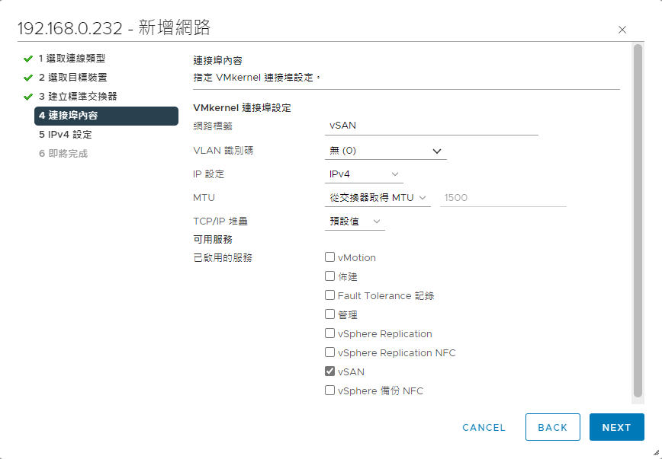Click green checkmark beside 選取目標裝置
The width and height of the screenshot is (662, 459).
coord(28,78)
